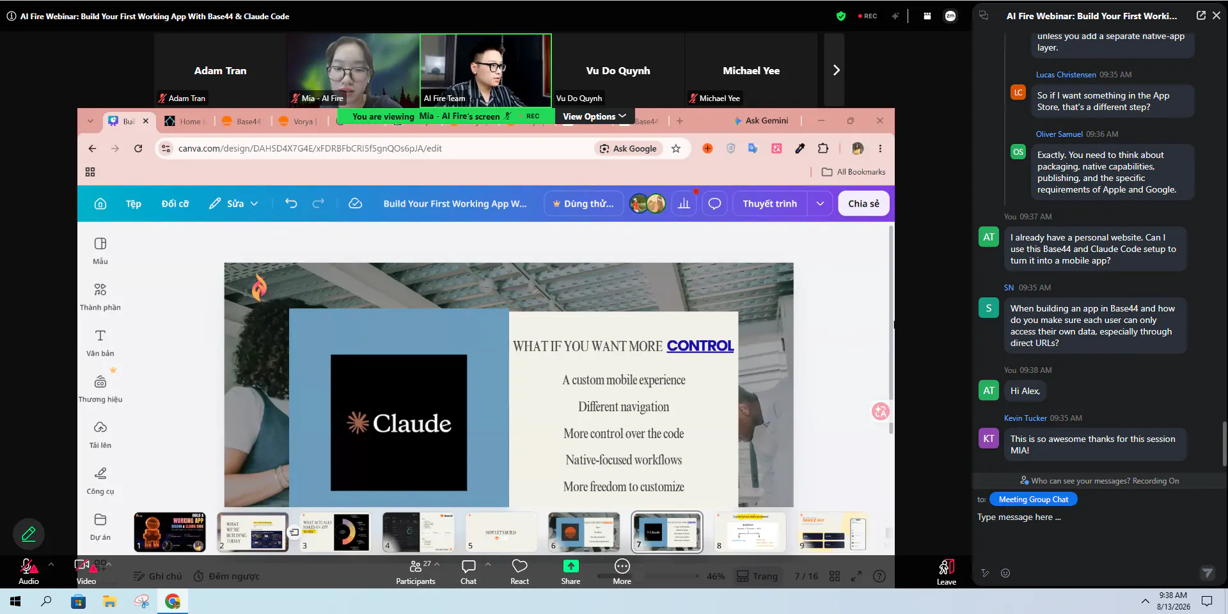Pop out the chat panel

coord(1201,15)
